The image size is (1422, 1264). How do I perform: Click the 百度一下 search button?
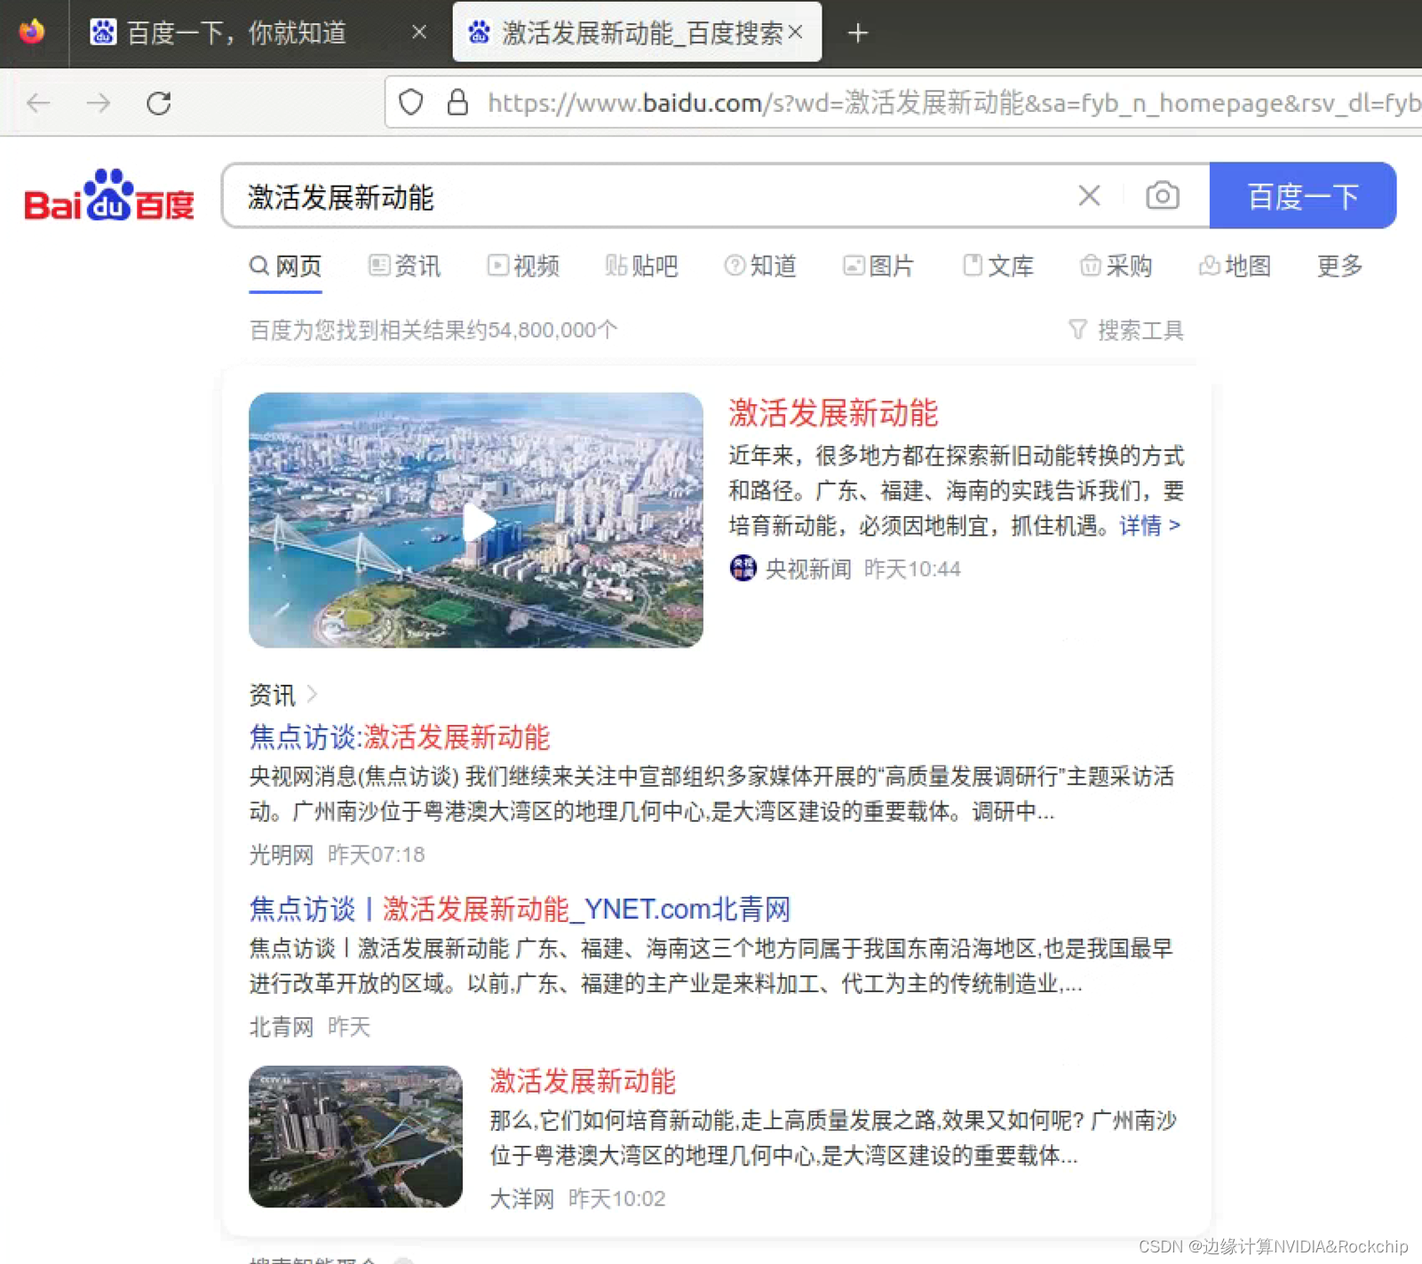[x=1302, y=195]
